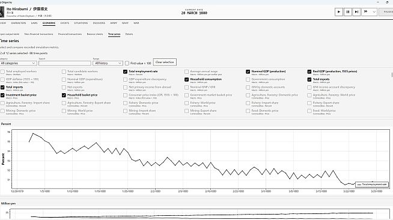This screenshot has width=393, height=220.
Task: Open Non-financial transactions sub-tab
Action: pos(38,34)
